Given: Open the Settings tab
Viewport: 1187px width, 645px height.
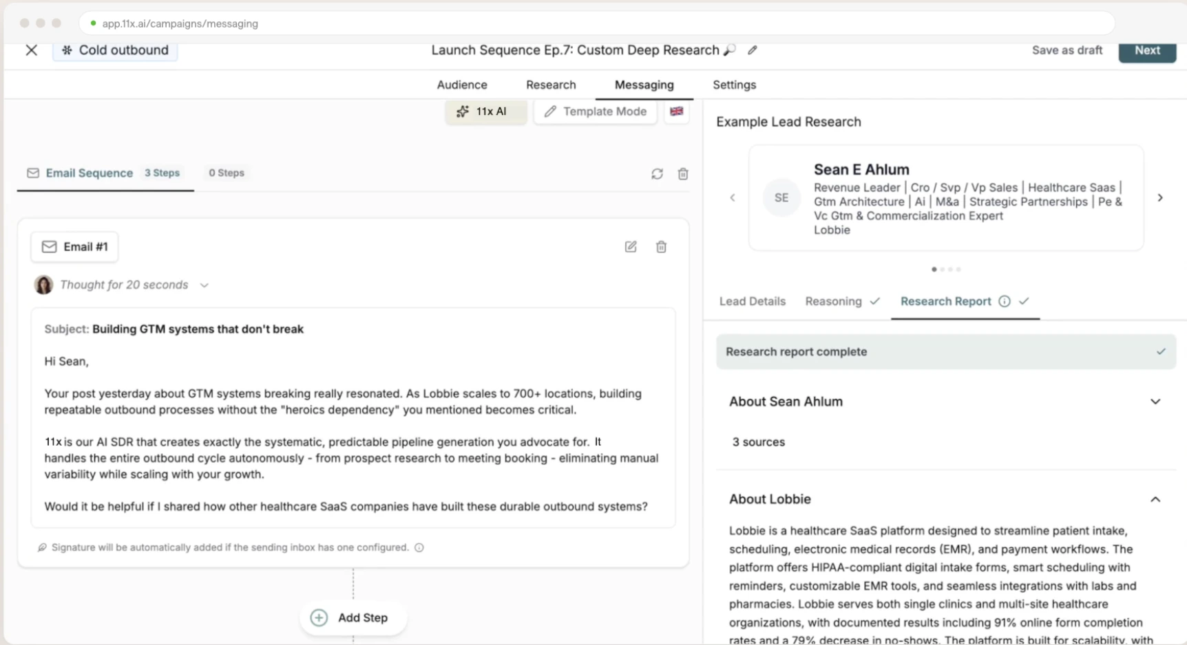Looking at the screenshot, I should click(734, 85).
